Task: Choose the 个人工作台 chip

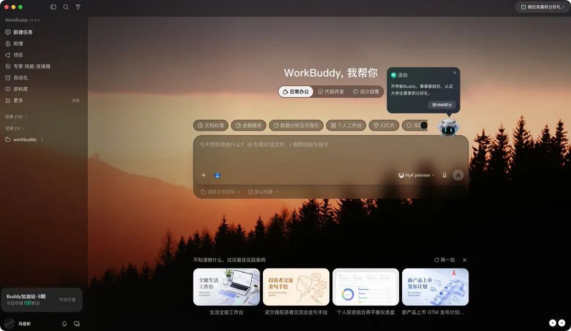Action: click(x=346, y=125)
